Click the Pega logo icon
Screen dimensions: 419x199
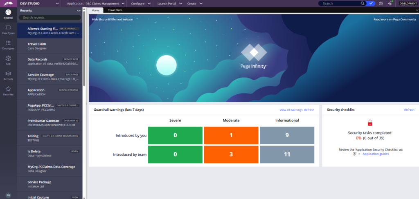click(x=8, y=3)
